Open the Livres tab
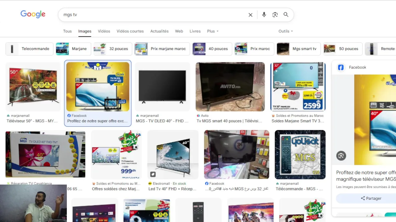This screenshot has width=396, height=222. [195, 31]
